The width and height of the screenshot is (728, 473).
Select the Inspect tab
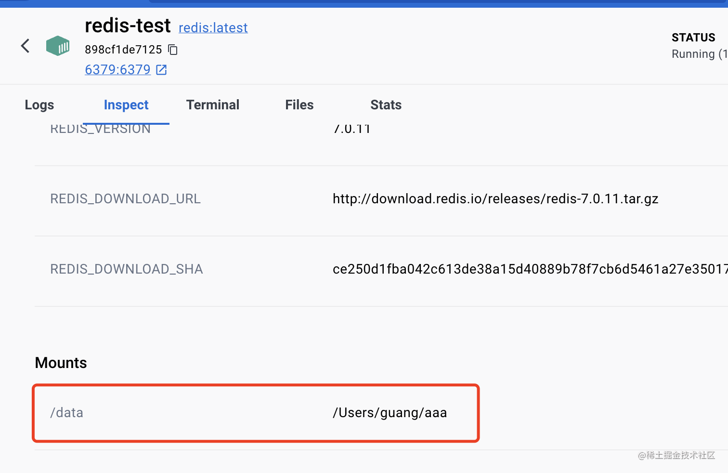pos(126,105)
